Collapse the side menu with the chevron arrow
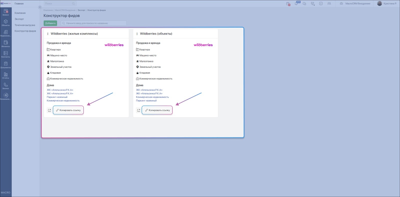Screen dimensions: 400x197 [40, 7]
